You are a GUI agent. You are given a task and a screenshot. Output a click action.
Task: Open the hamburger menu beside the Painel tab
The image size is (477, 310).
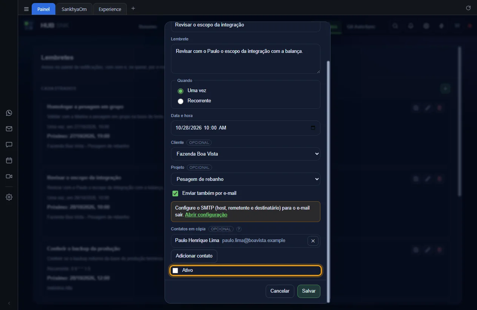click(x=26, y=9)
